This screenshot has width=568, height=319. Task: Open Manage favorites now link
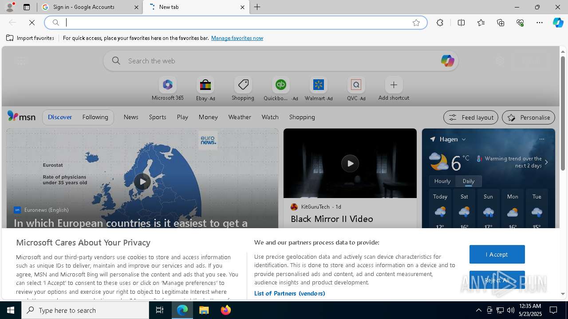[237, 38]
